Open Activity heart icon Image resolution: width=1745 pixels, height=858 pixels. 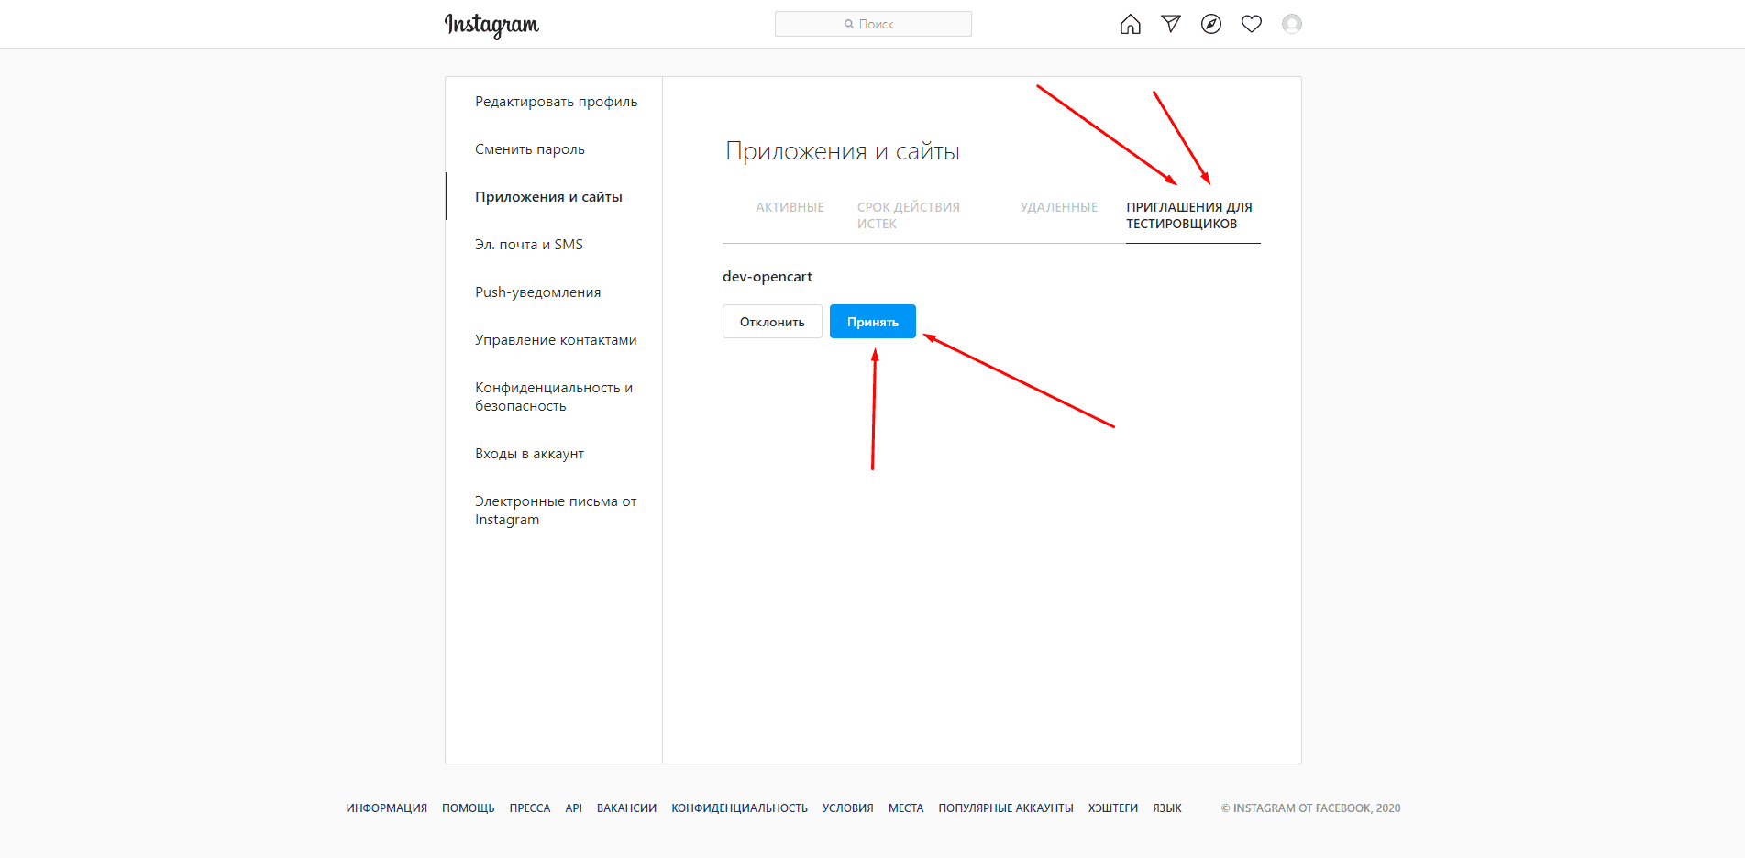(1252, 24)
